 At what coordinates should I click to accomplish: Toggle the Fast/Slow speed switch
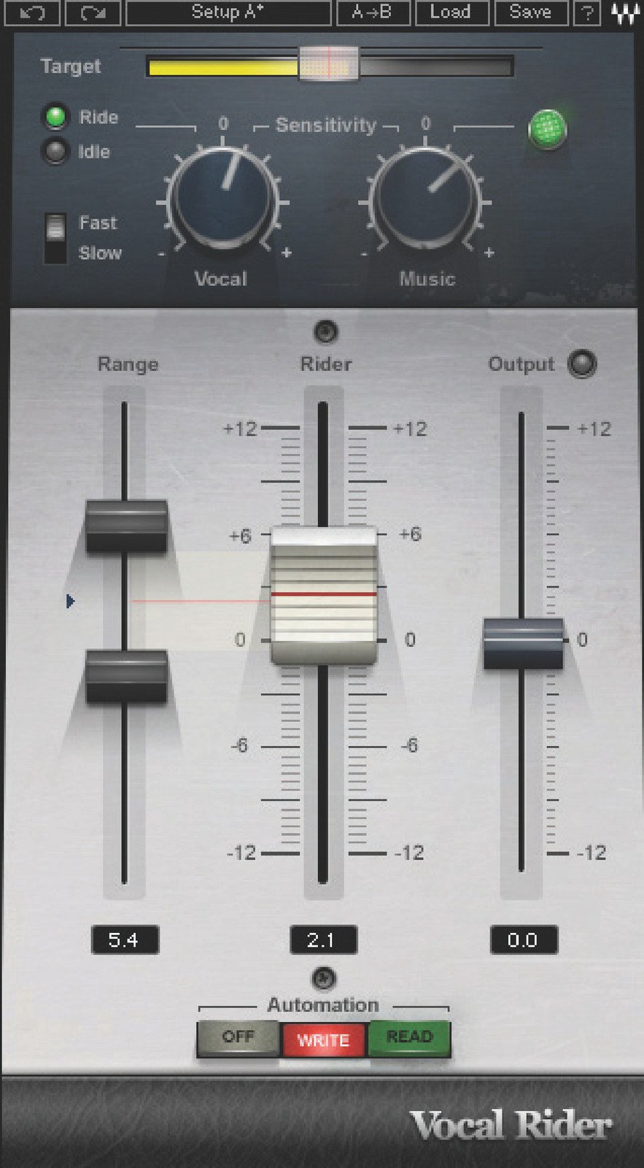[55, 237]
